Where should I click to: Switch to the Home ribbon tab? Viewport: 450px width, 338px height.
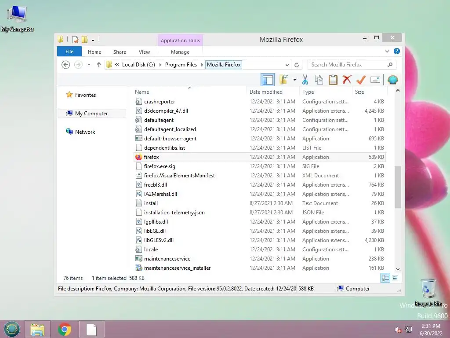coord(94,52)
